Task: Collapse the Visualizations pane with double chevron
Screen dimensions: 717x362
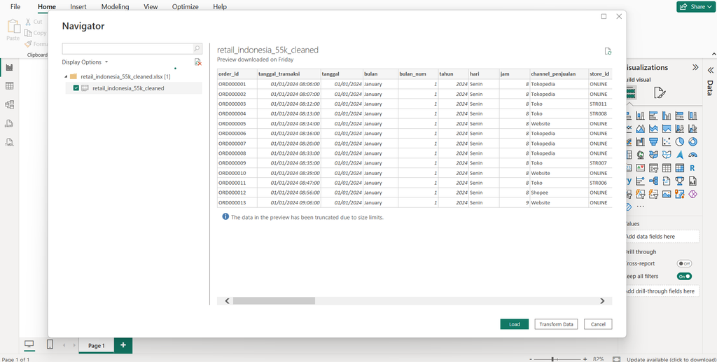Action: pyautogui.click(x=695, y=67)
